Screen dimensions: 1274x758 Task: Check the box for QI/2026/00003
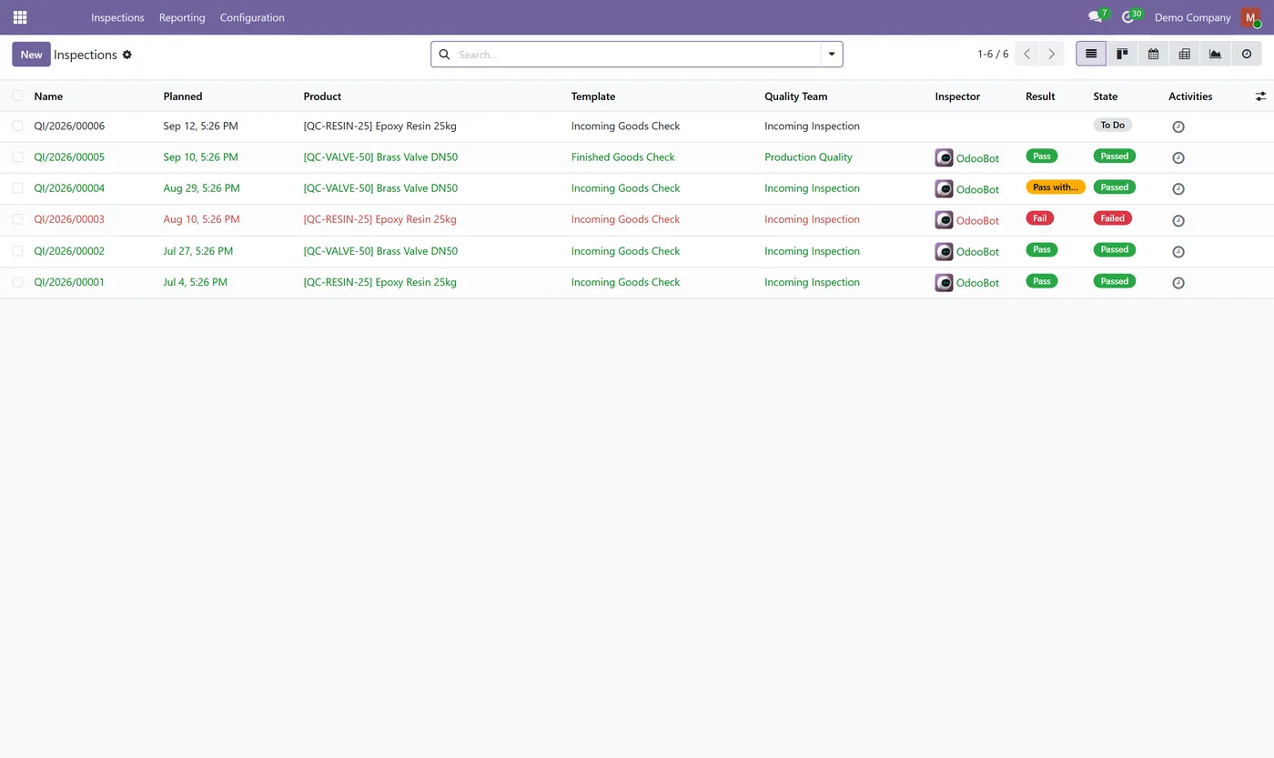(x=17, y=219)
